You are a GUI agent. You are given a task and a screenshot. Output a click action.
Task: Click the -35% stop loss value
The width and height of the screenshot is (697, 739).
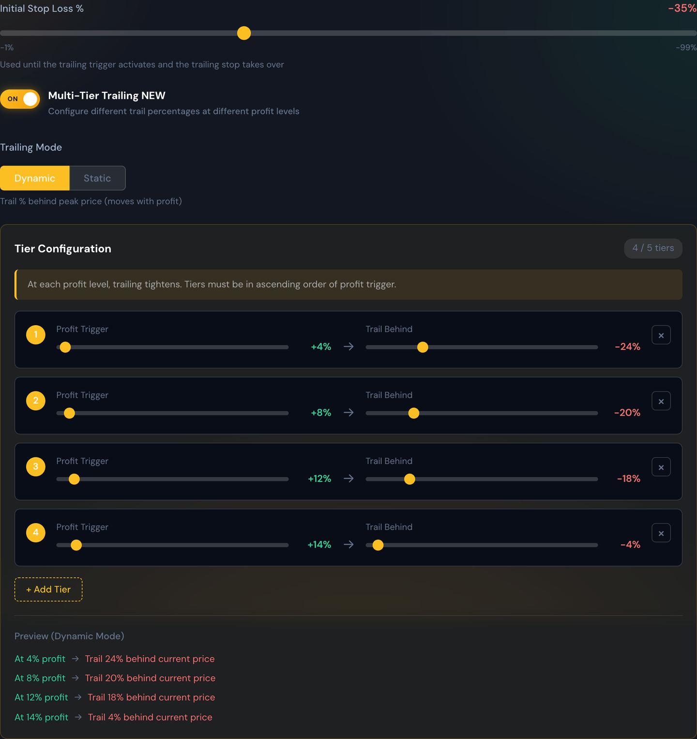coord(682,8)
